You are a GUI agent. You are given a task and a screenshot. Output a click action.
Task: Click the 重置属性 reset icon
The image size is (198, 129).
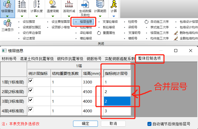point(99,33)
